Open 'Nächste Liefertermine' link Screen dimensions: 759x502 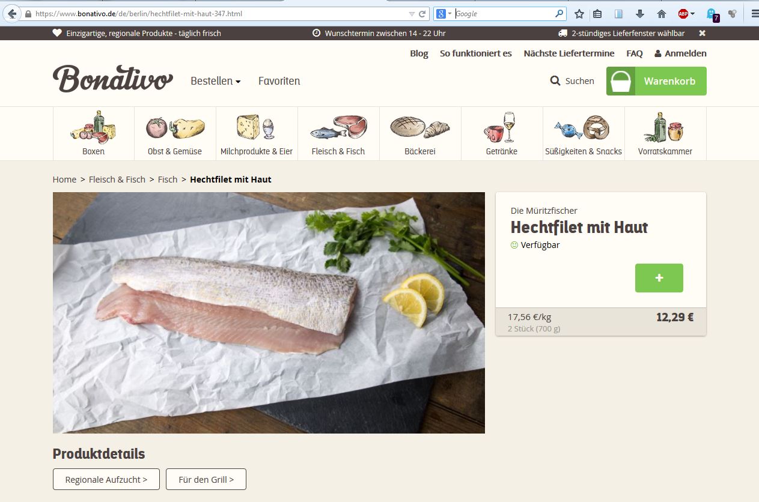tap(569, 53)
